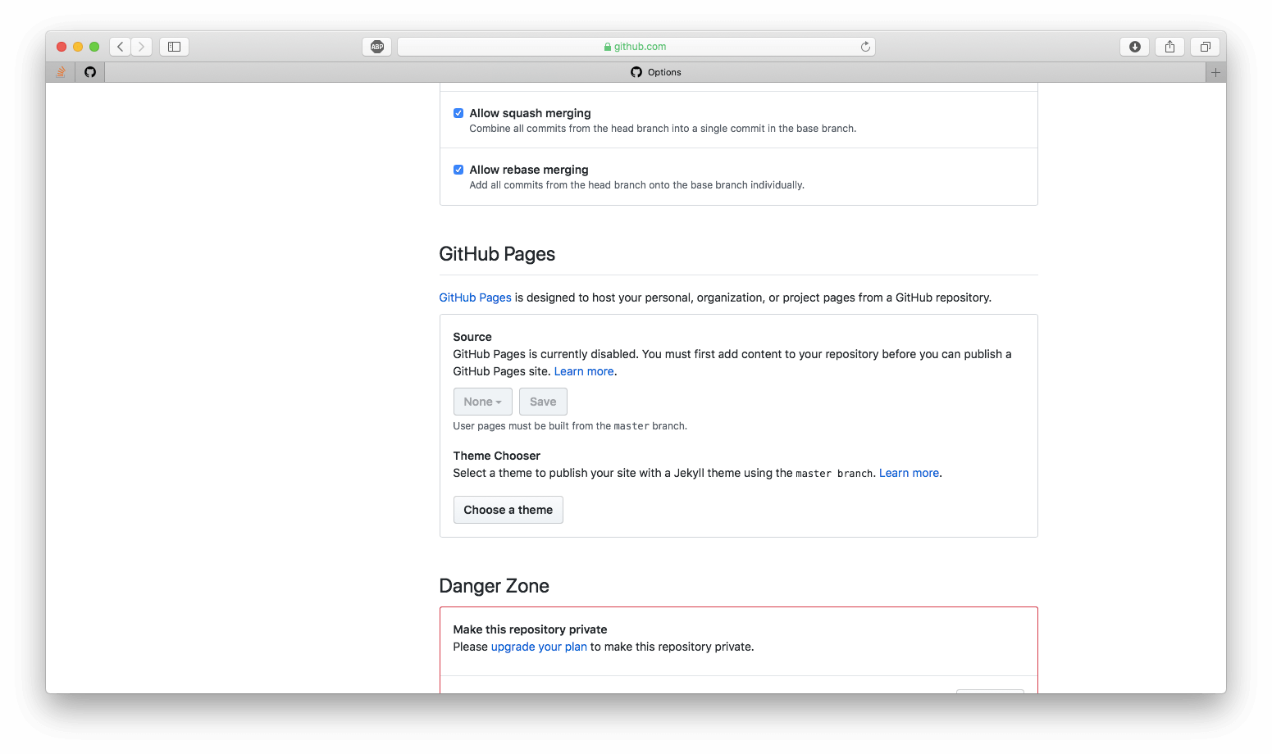Show downloads with the download icon
This screenshot has height=754, width=1272.
[1134, 47]
